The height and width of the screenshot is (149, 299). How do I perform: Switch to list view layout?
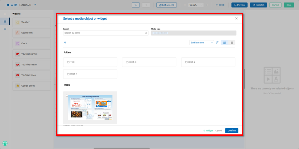coord(232,43)
